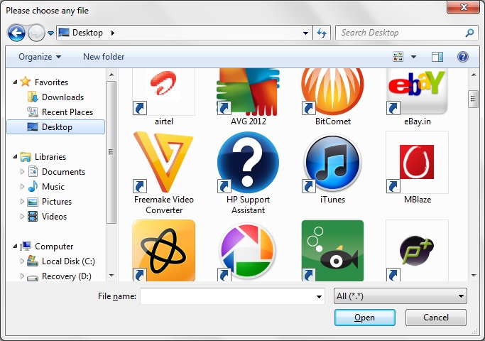Image resolution: width=485 pixels, height=341 pixels.
Task: Expand the Videos library
Action: pyautogui.click(x=22, y=216)
